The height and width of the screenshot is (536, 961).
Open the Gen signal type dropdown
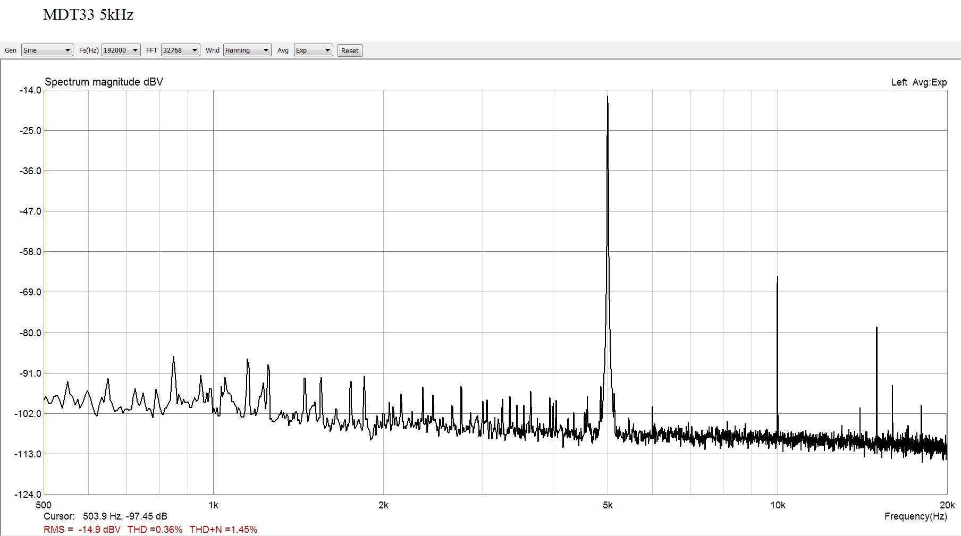coord(47,50)
